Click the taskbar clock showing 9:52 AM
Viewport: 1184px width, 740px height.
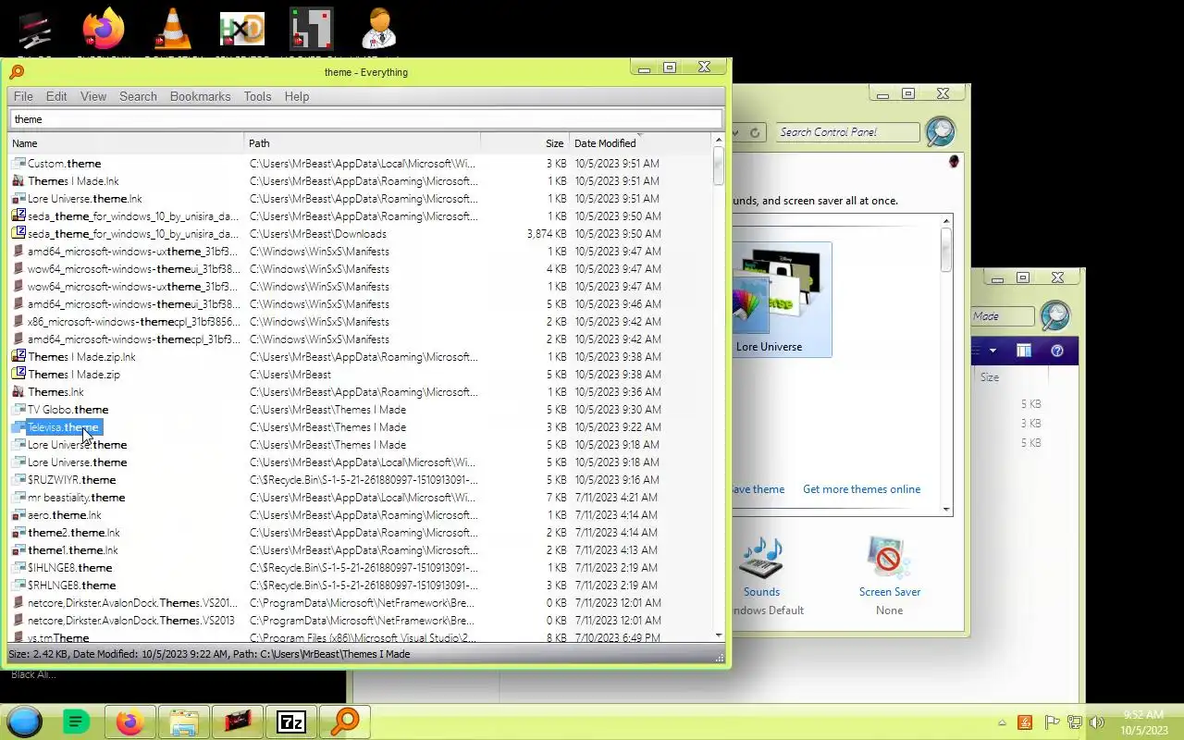coord(1143,722)
